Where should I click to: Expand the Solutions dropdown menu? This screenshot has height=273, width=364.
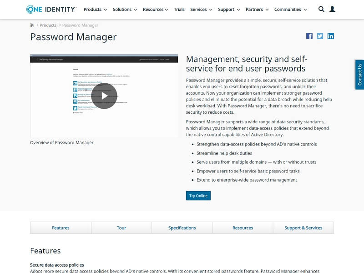tap(125, 10)
